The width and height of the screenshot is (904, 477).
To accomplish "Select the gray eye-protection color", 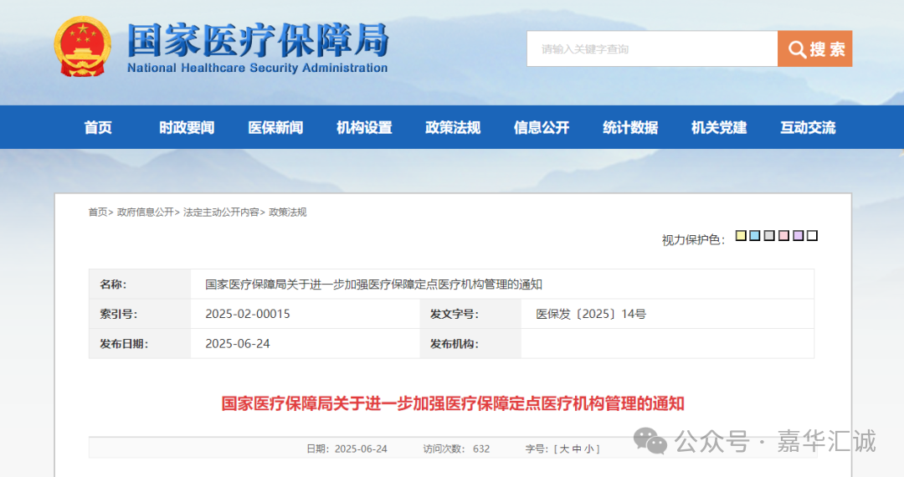I will coord(769,236).
